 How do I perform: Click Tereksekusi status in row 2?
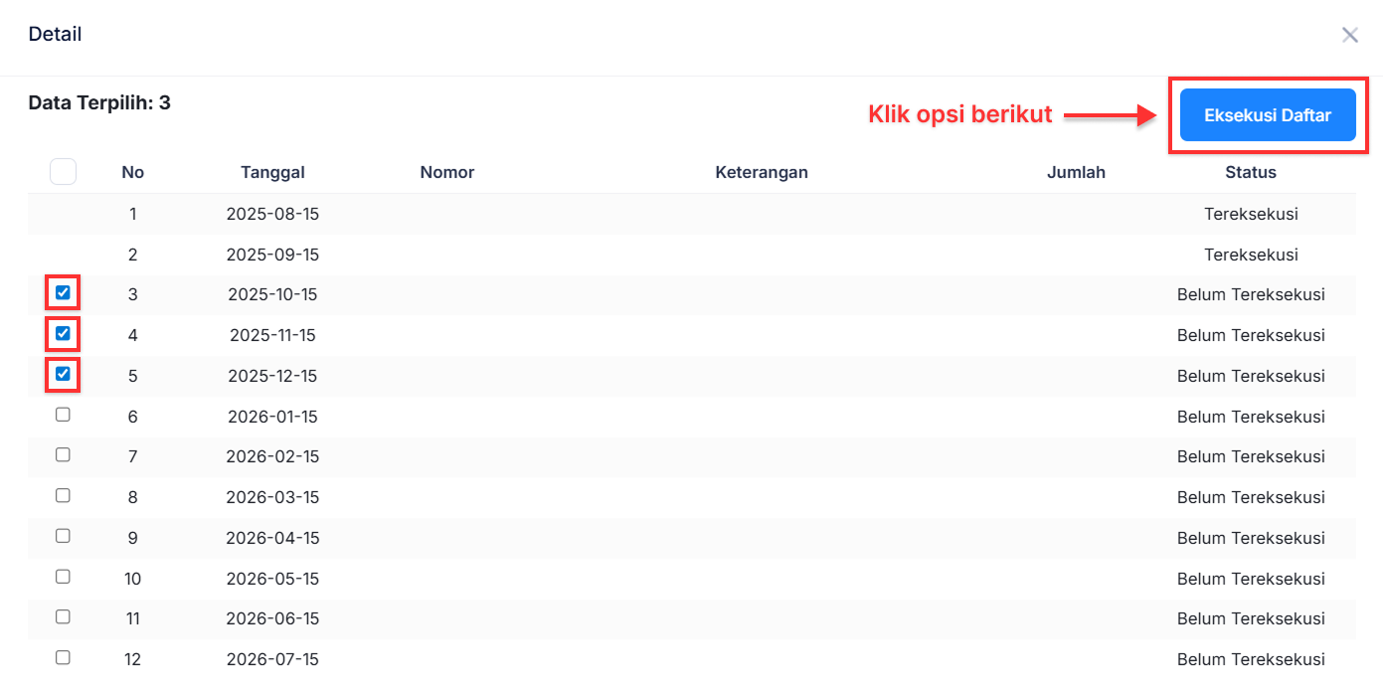click(1250, 255)
